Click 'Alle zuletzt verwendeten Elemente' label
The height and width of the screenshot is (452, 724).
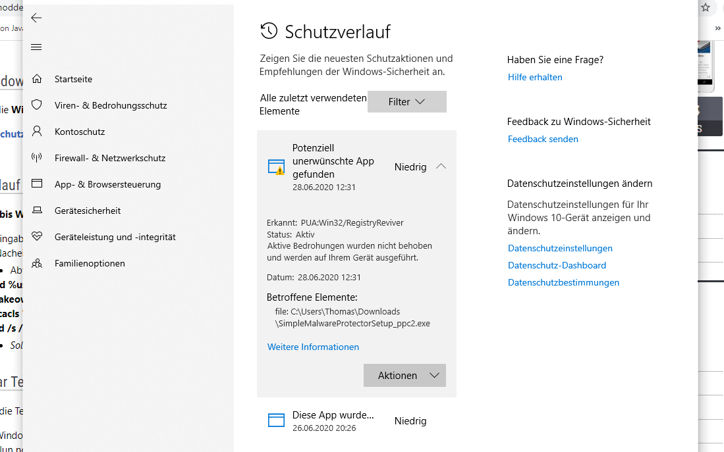click(x=313, y=104)
